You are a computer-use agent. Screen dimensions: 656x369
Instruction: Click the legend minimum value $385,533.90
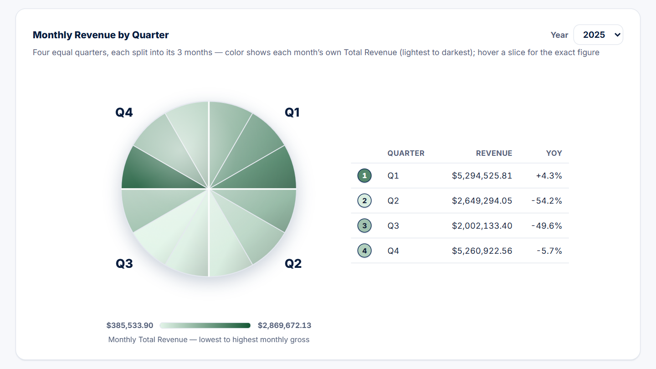click(130, 325)
